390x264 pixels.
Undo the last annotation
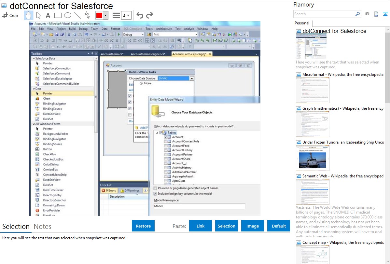[140, 15]
